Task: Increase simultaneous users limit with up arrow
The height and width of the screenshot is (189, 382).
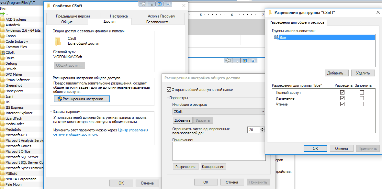Action: 262,128
